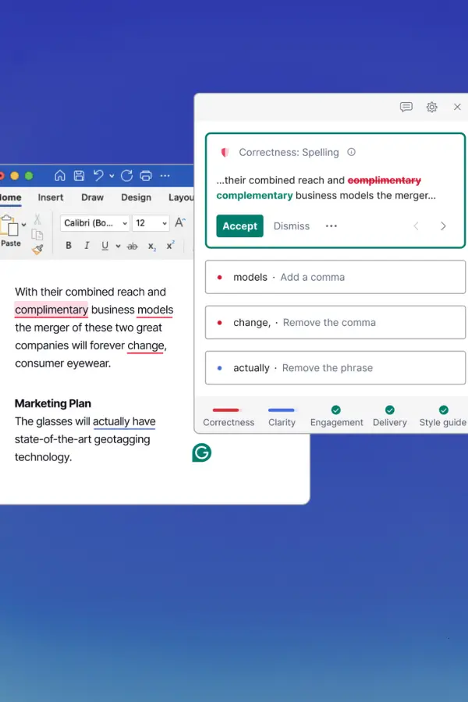Open the font size 12 dropdown
The width and height of the screenshot is (468, 702).
(x=151, y=223)
